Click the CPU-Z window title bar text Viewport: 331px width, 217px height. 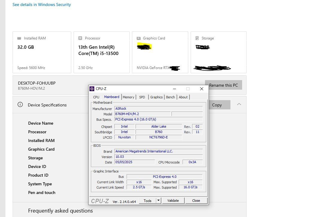(x=101, y=88)
